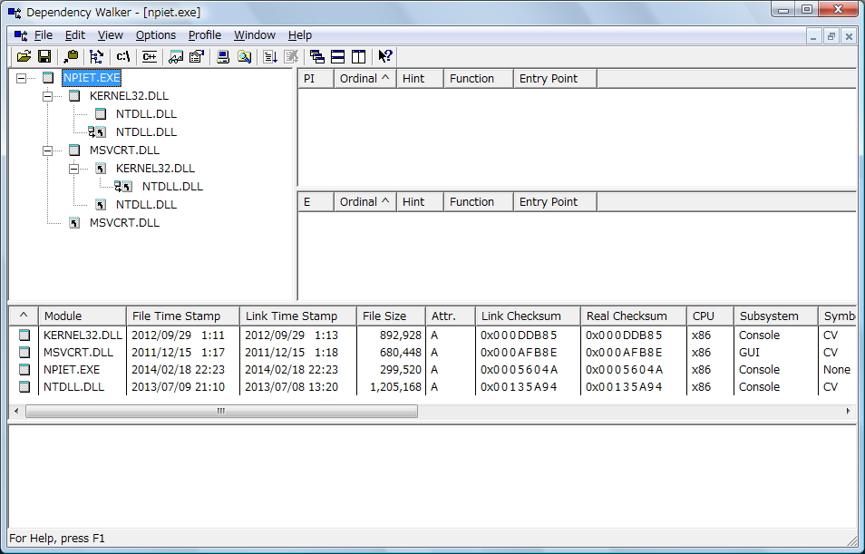Click Tile Vertically toolbar icon
The image size is (865, 554).
358,56
